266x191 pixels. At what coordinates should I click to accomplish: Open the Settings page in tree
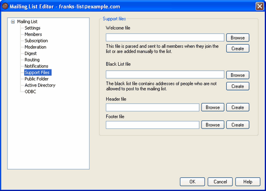point(32,28)
